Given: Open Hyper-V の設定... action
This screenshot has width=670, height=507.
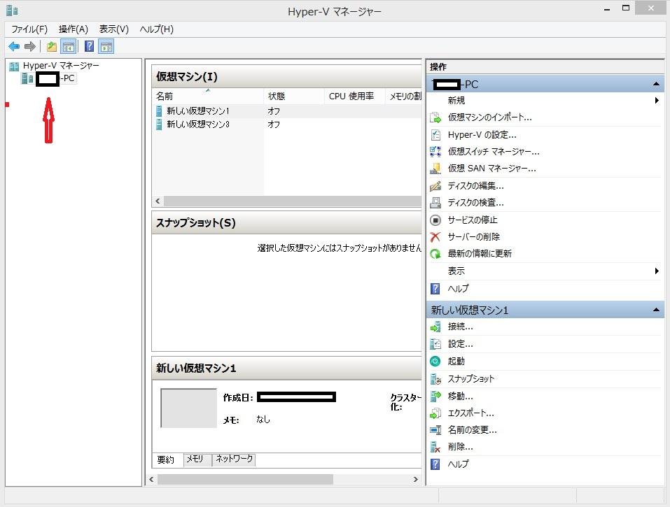Looking at the screenshot, I should point(482,135).
